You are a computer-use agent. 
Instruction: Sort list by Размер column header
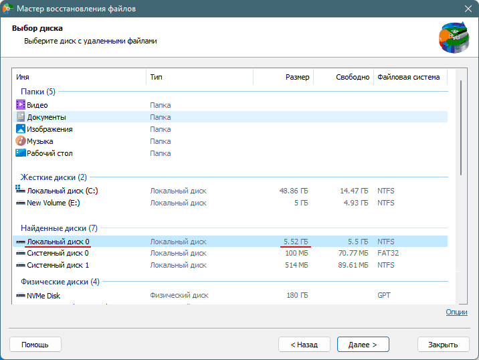pos(284,77)
